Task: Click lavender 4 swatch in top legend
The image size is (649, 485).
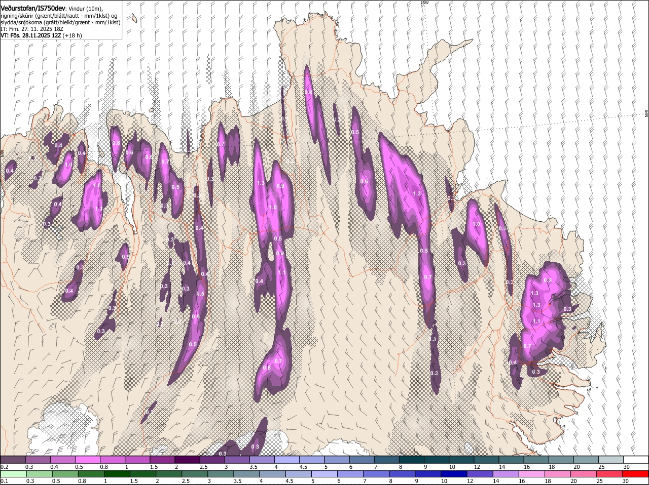Action: (286, 460)
